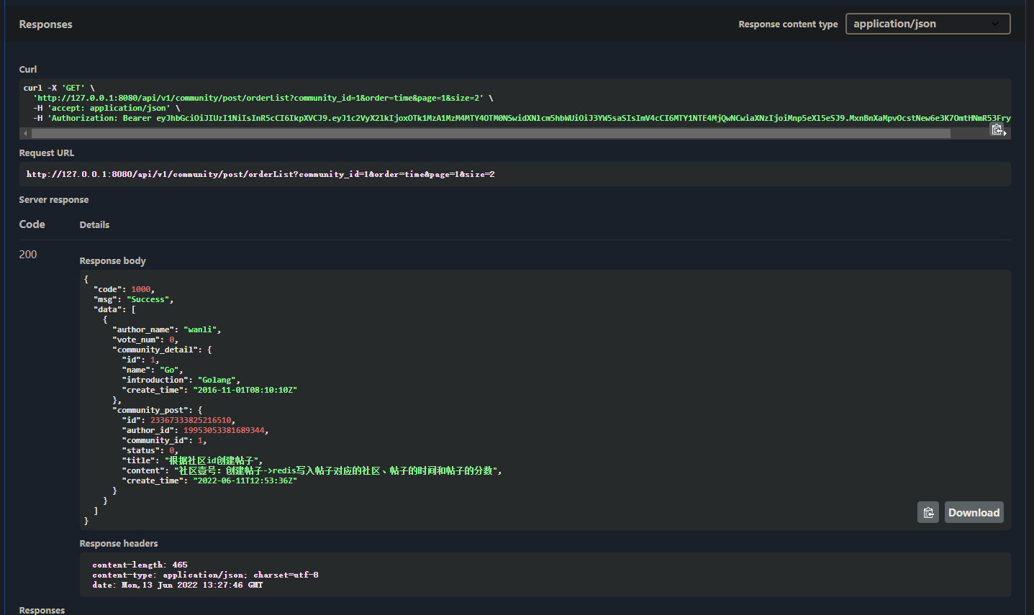Image resolution: width=1034 pixels, height=615 pixels.
Task: Click the 2022-06-11T12:53:36Z create_time value
Action: [x=245, y=480]
